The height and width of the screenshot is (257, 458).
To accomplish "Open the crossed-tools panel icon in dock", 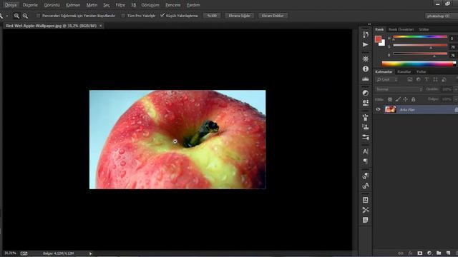I will 366,210.
